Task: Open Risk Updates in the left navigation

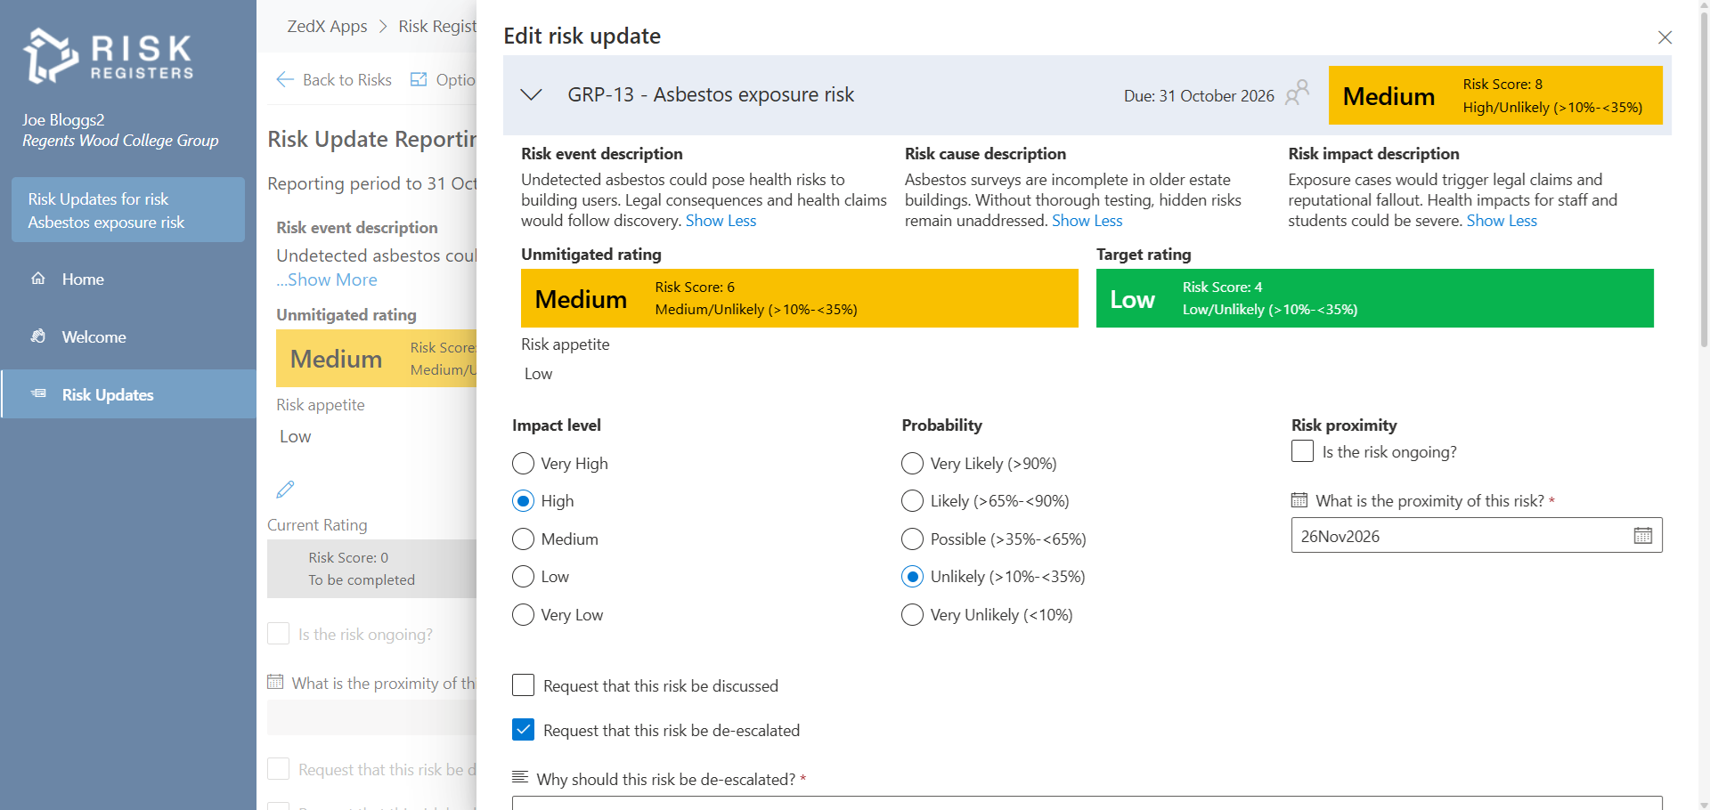Action: [128, 394]
